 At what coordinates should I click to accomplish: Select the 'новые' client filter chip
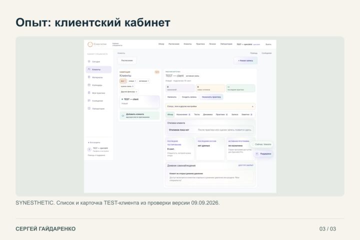click(132, 81)
